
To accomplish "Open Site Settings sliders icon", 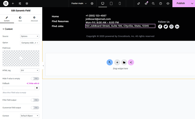I will click(x=20, y=4).
